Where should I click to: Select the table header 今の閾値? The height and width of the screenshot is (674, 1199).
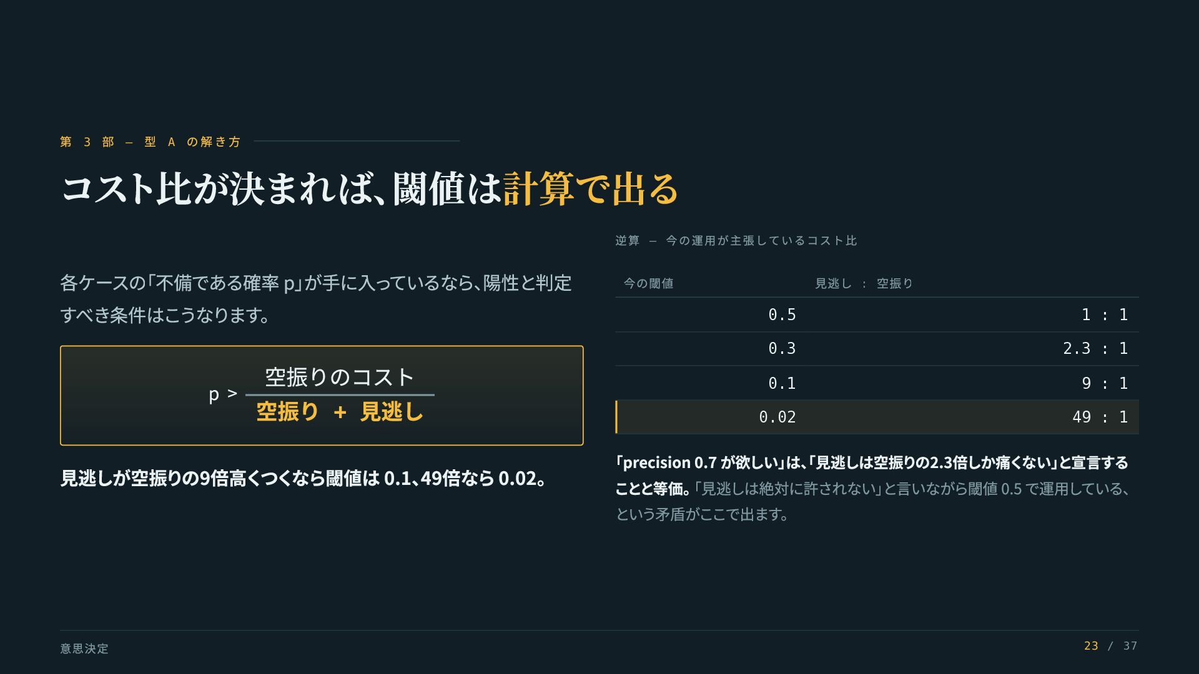coord(648,283)
